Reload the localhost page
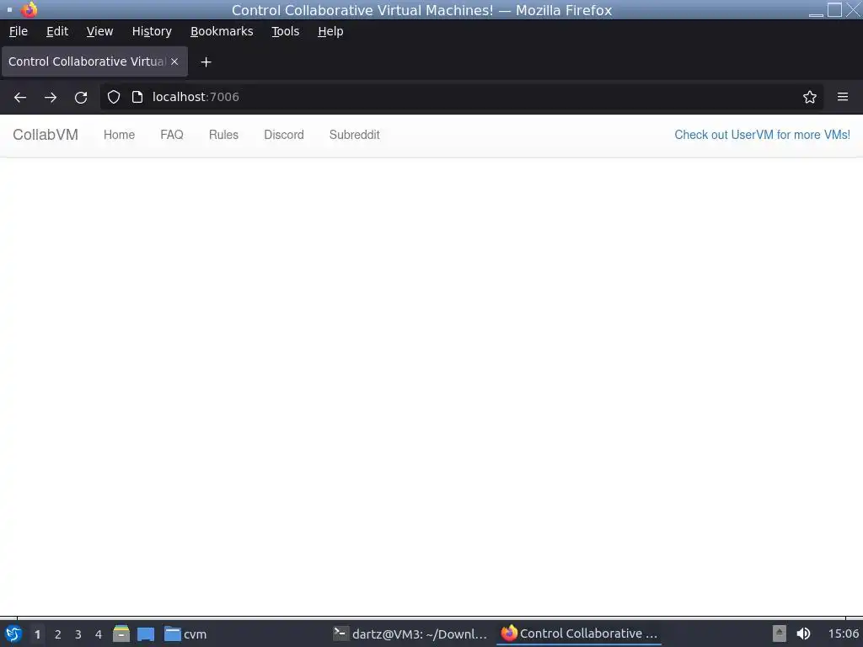Viewport: 863px width, 647px height. (x=81, y=98)
